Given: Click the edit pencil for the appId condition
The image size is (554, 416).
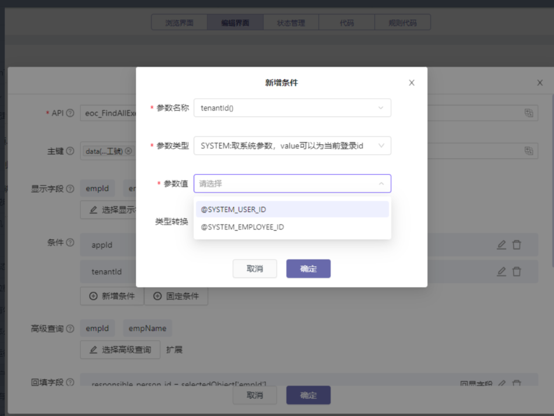Looking at the screenshot, I should [501, 245].
